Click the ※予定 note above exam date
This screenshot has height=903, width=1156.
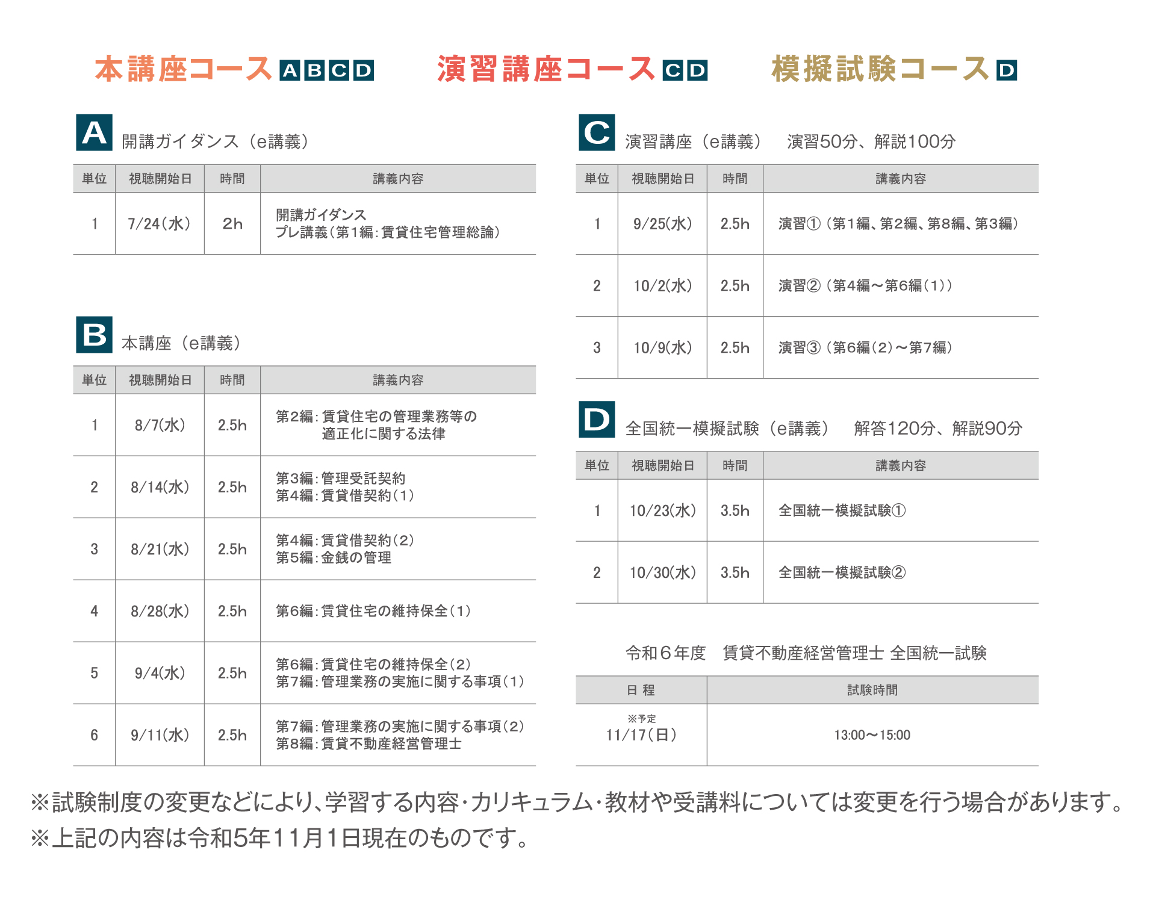tap(641, 719)
